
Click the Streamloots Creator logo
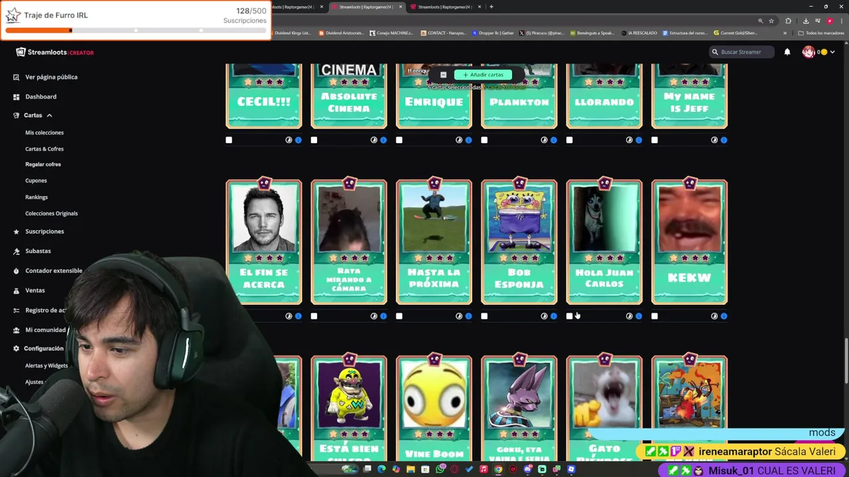(55, 52)
